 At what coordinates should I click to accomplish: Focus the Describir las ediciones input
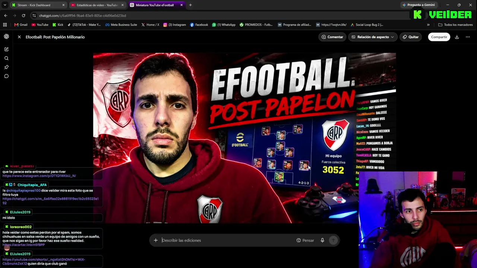click(x=227, y=240)
